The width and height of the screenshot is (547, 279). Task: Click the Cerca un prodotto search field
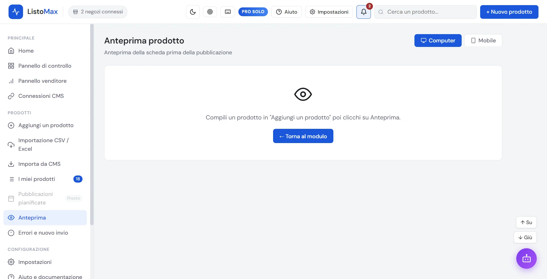click(x=425, y=12)
